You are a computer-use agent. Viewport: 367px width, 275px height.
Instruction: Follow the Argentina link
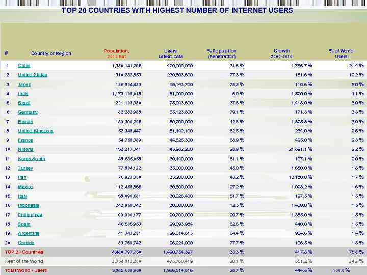pyautogui.click(x=29, y=233)
